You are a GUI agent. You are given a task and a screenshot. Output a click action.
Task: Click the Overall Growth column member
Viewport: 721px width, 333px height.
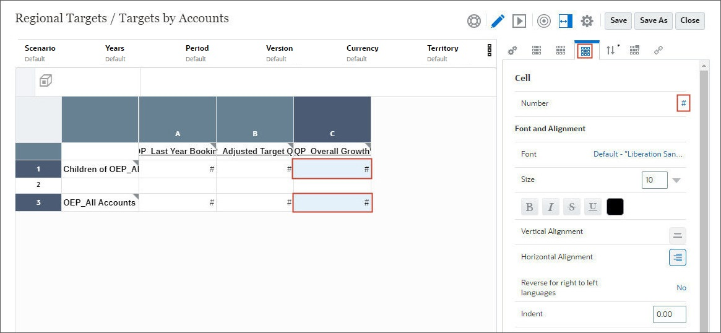pyautogui.click(x=332, y=151)
